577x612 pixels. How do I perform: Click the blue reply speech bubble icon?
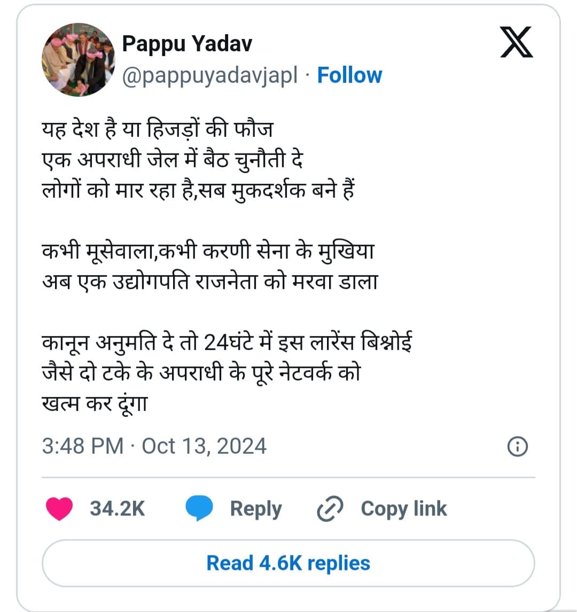click(199, 508)
